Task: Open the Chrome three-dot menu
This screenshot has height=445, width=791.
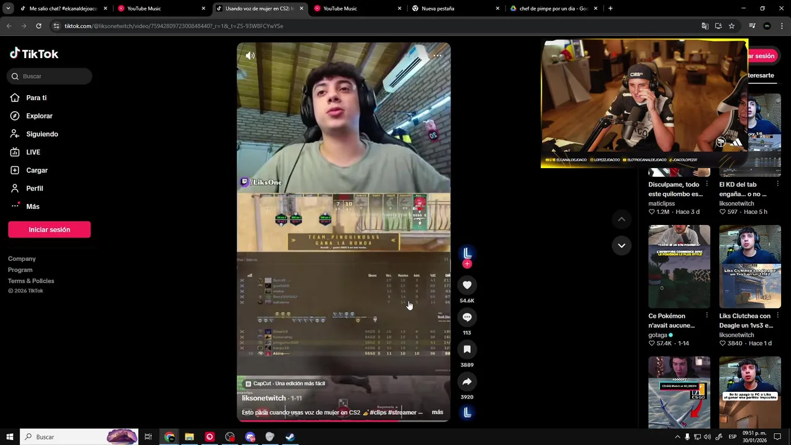Action: click(782, 26)
